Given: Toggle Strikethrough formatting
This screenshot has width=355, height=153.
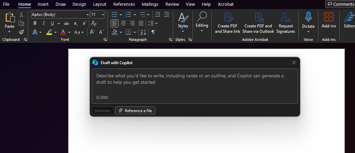Looking at the screenshot, I should pos(66,23).
